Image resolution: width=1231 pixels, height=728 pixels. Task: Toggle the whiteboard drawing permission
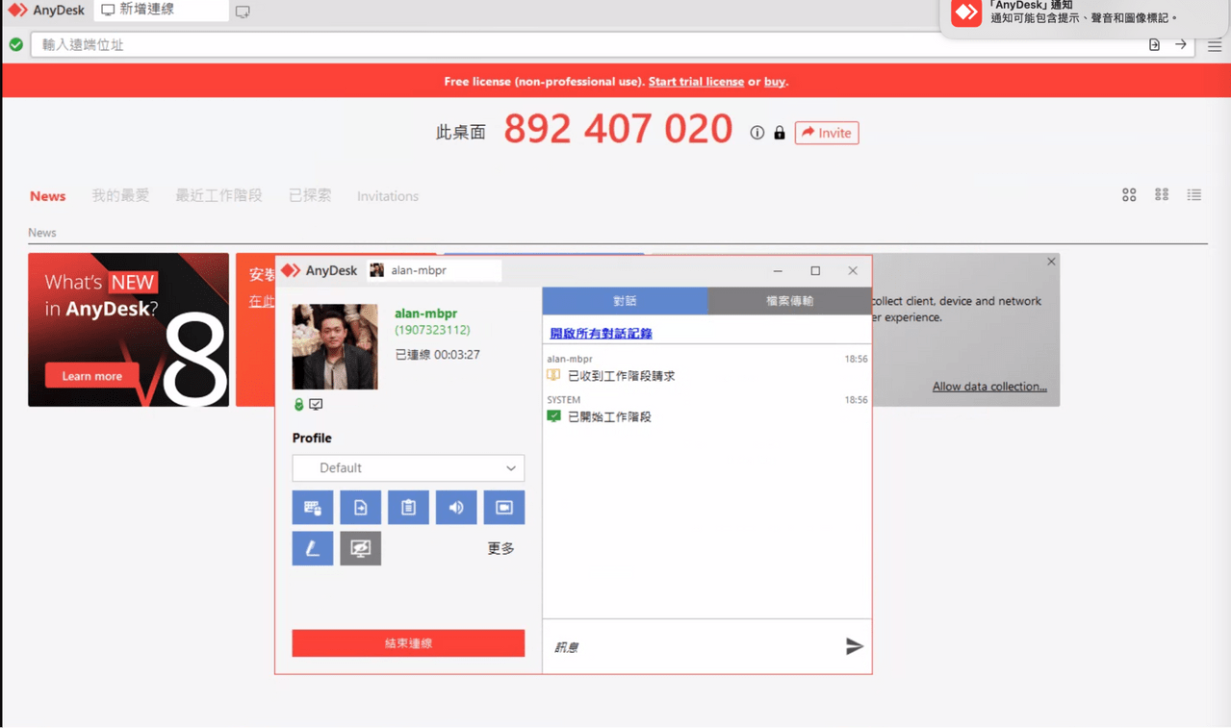tap(313, 548)
